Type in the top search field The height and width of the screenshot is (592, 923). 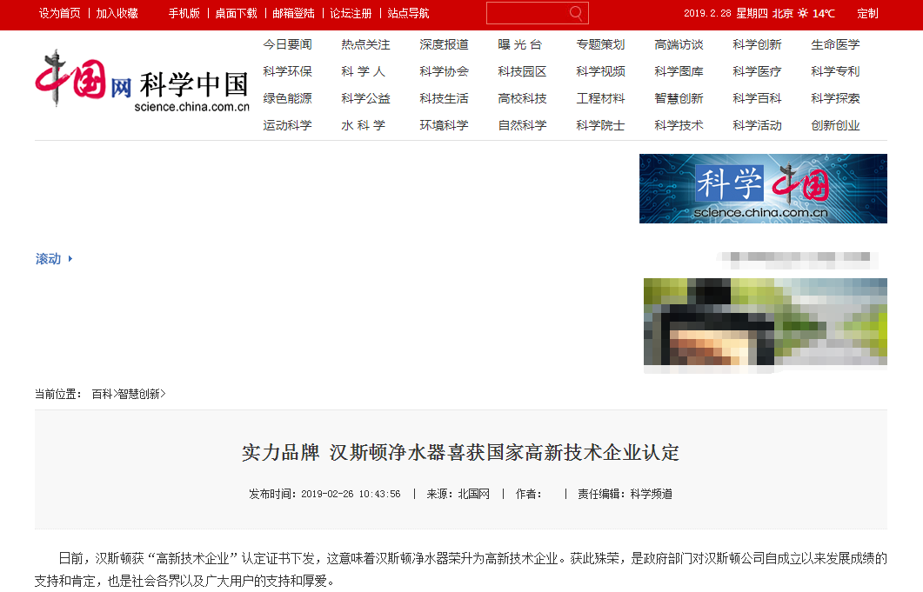[x=526, y=13]
